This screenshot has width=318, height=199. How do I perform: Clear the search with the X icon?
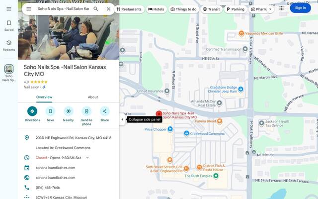click(108, 9)
